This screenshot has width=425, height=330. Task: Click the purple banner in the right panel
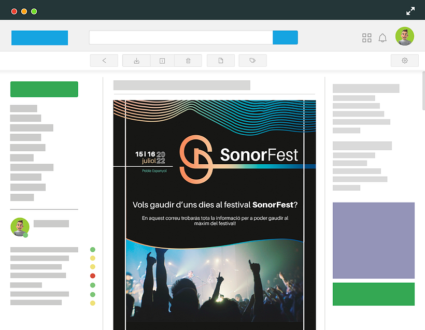coord(374,240)
